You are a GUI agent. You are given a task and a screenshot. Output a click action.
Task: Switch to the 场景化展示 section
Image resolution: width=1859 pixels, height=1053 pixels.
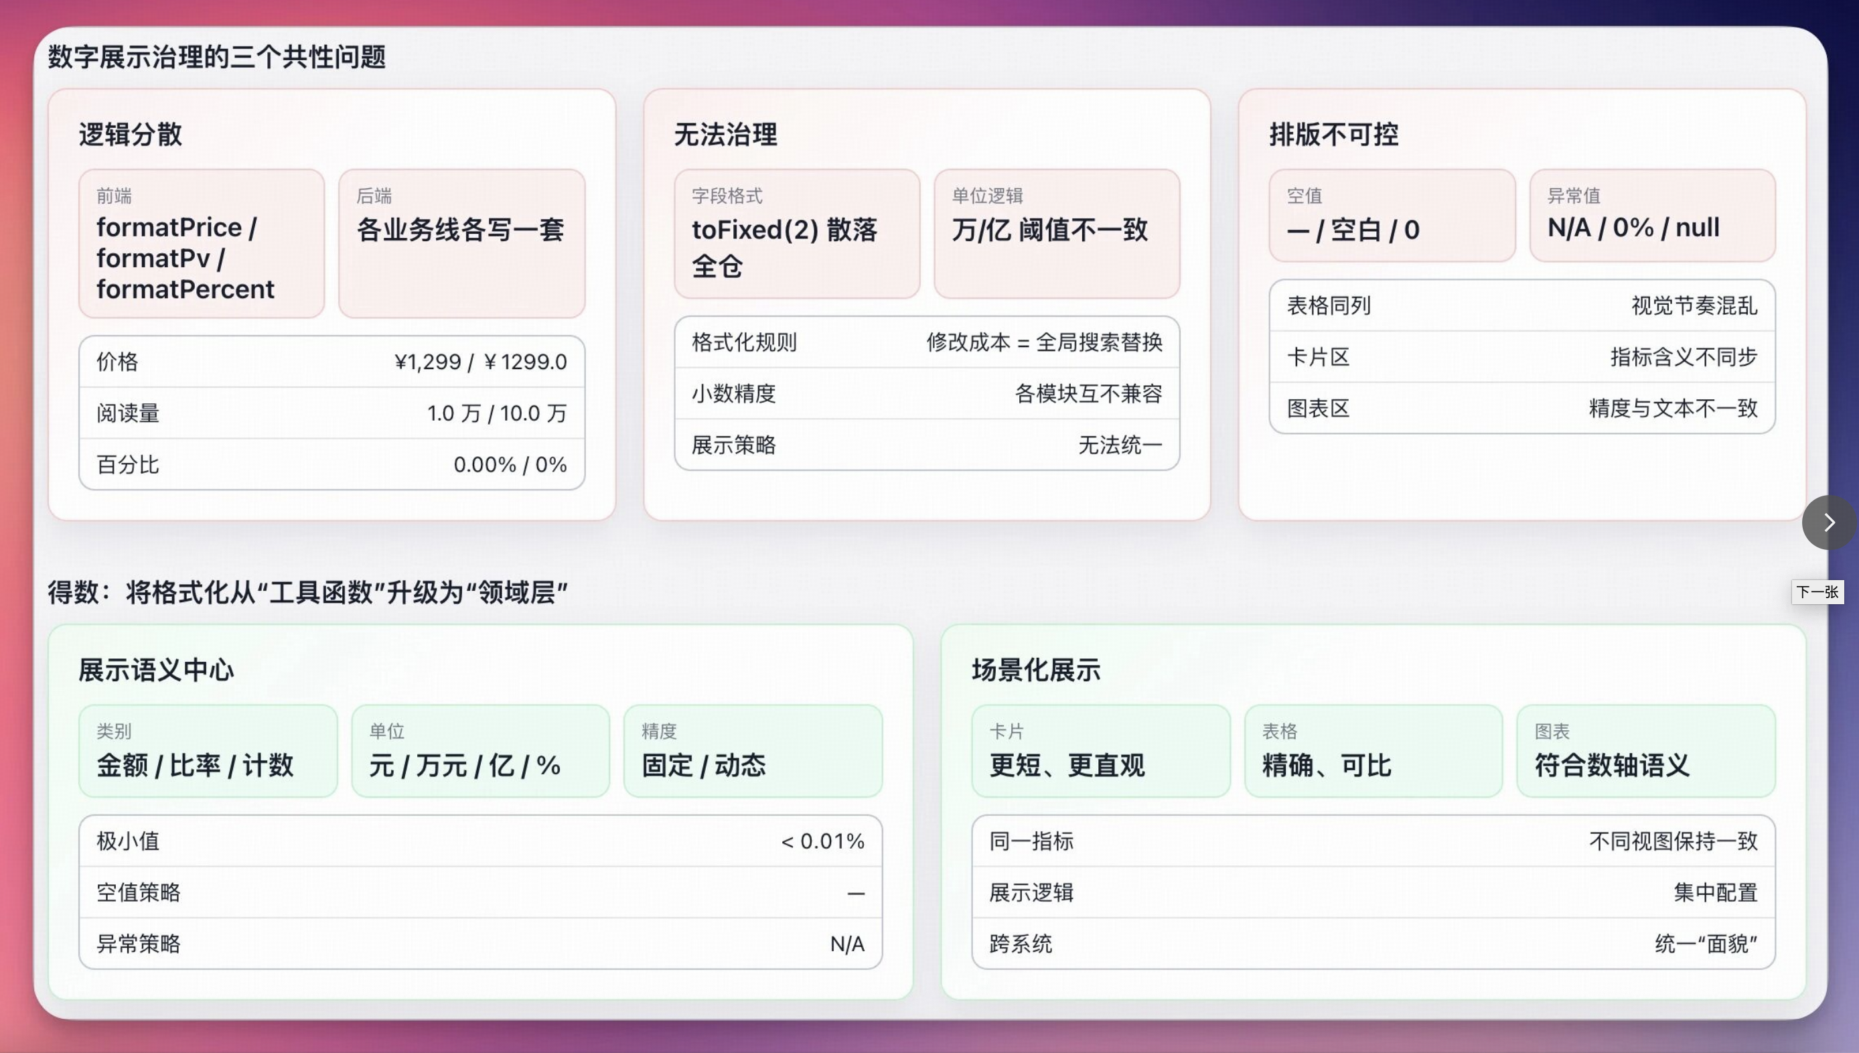click(x=1037, y=669)
